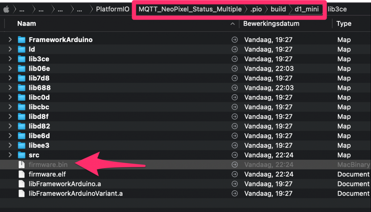Click sync status icon beside firmware.elf

(234, 174)
